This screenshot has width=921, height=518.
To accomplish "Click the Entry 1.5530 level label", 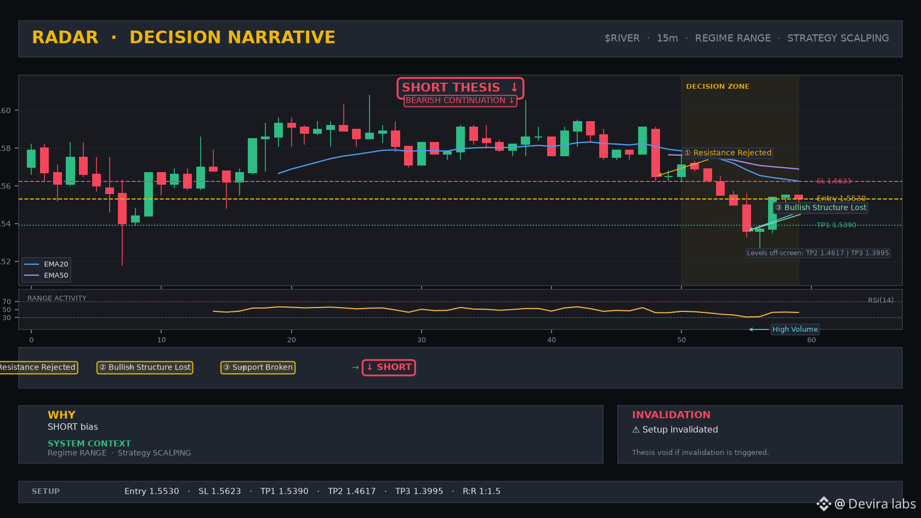I will [x=841, y=198].
